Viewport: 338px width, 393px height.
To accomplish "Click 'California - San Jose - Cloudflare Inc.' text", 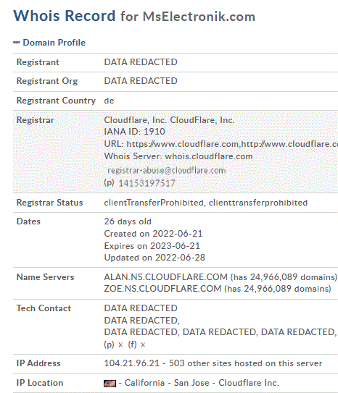I will [202, 383].
